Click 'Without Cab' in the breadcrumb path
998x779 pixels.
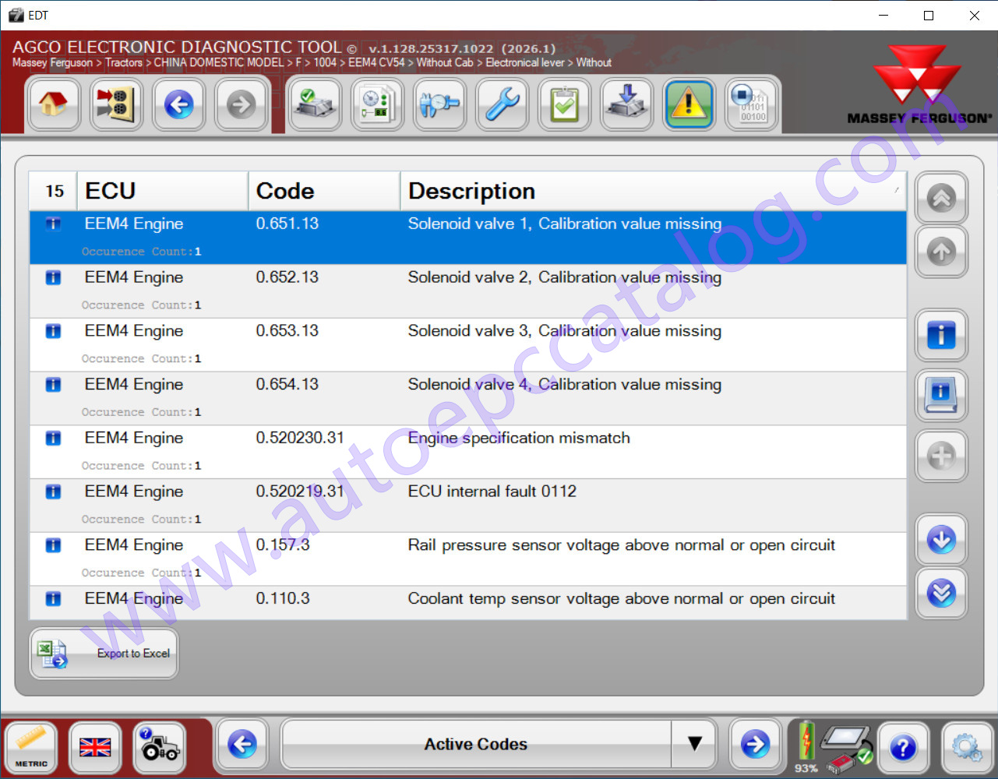point(445,62)
